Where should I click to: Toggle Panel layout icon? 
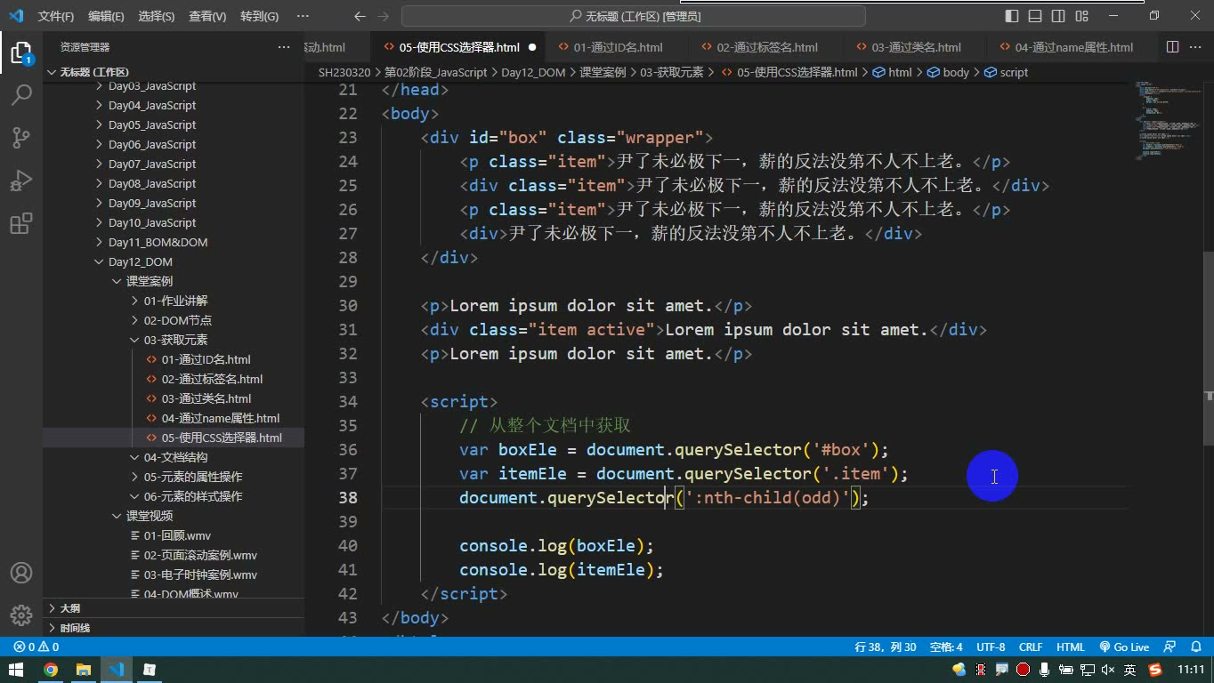[1035, 16]
